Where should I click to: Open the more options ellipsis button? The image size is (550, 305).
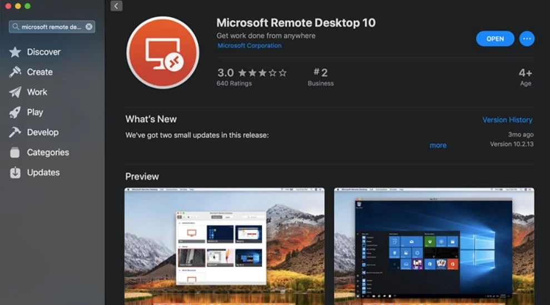[527, 38]
